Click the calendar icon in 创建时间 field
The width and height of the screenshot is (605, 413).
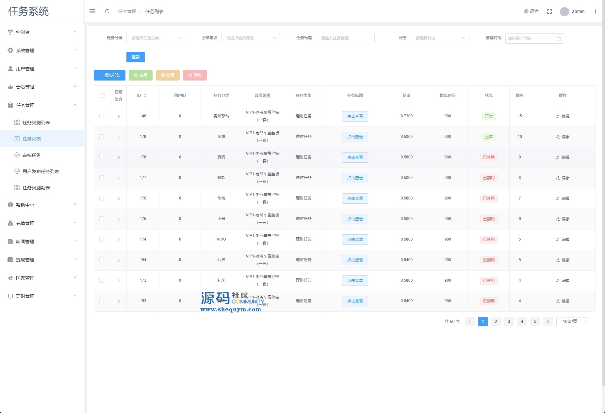(x=559, y=38)
